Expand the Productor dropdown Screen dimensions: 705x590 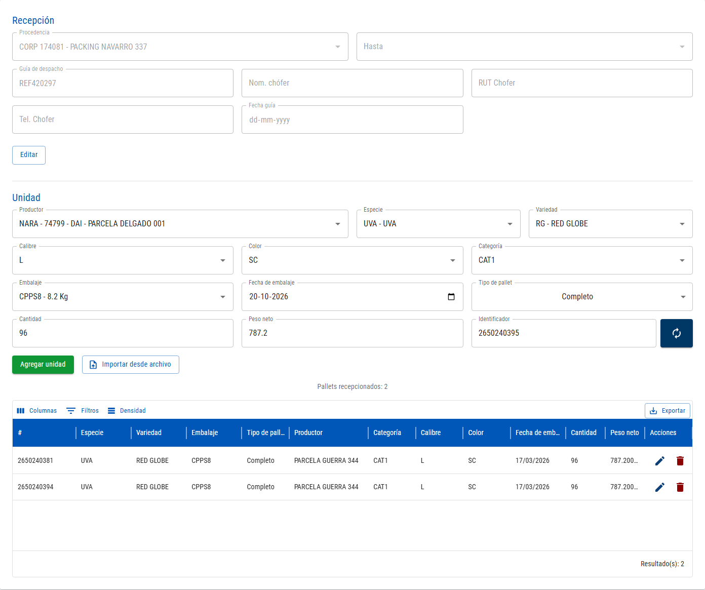(x=180, y=224)
